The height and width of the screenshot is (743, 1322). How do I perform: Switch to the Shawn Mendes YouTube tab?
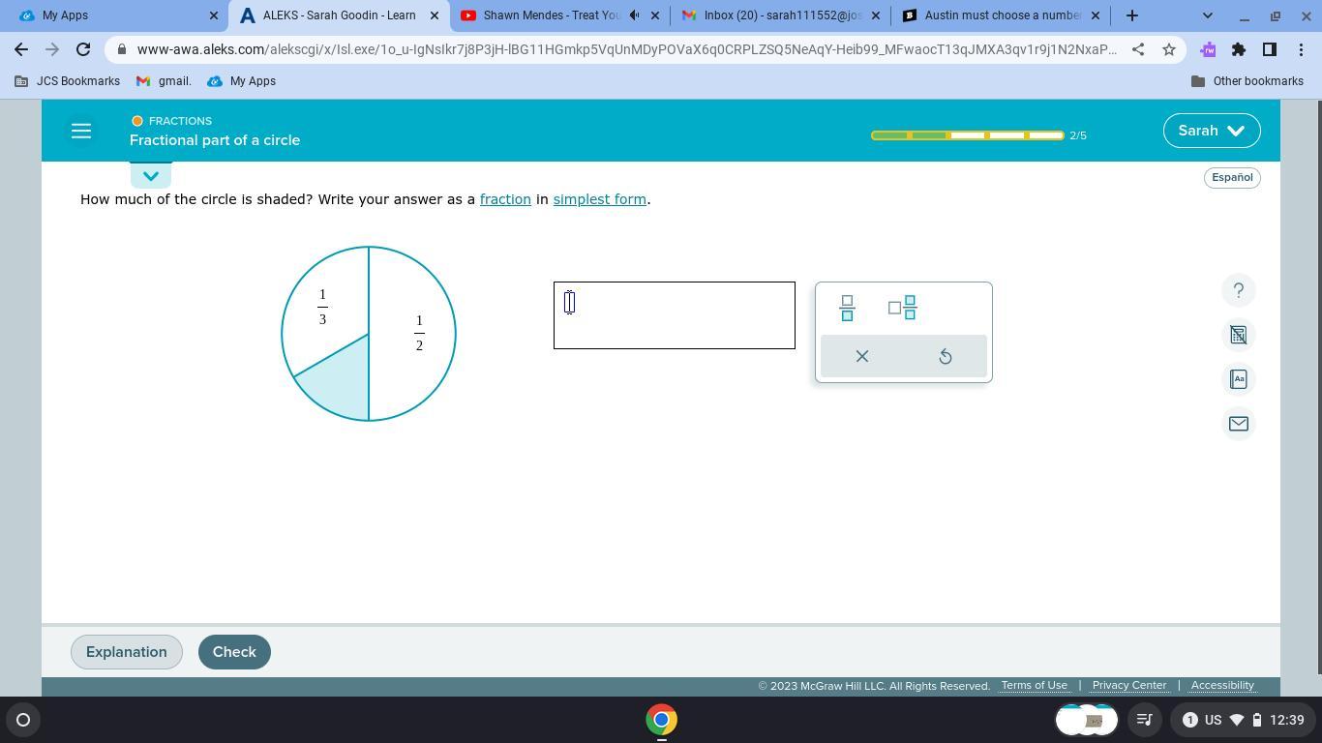(550, 15)
